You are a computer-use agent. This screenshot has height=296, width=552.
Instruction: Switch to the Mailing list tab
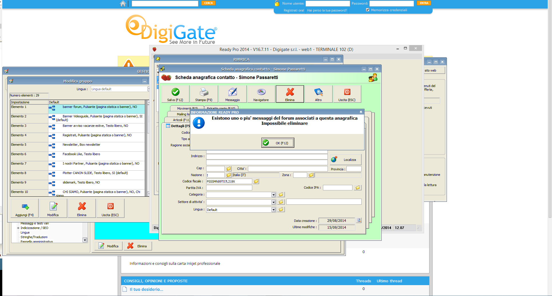183,114
